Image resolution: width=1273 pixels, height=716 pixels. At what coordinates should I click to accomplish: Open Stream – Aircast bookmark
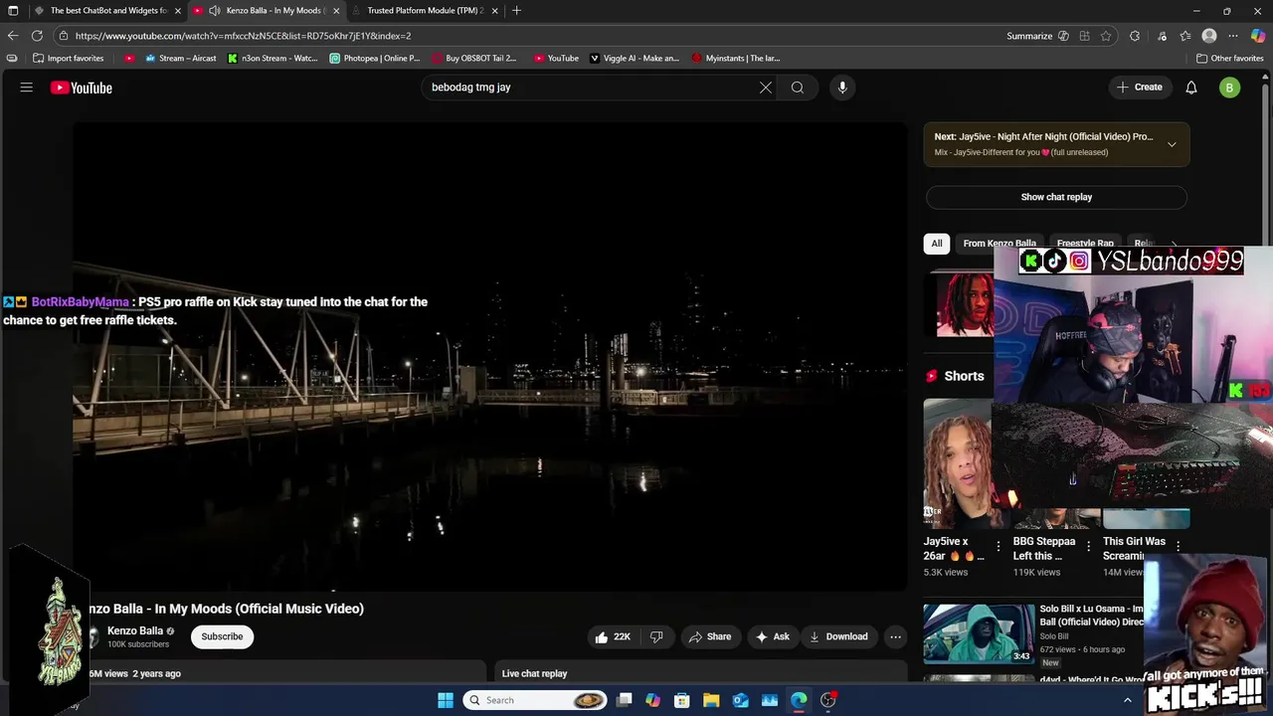[x=181, y=58]
